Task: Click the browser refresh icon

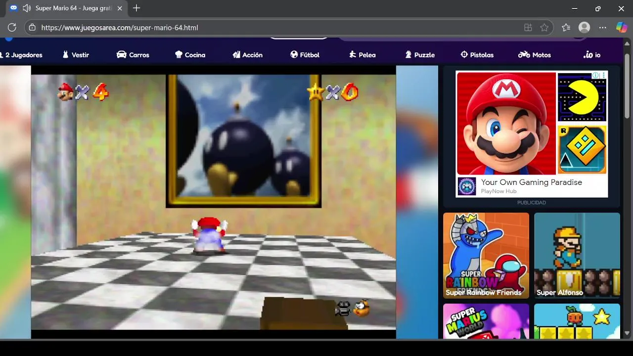Action: tap(12, 28)
